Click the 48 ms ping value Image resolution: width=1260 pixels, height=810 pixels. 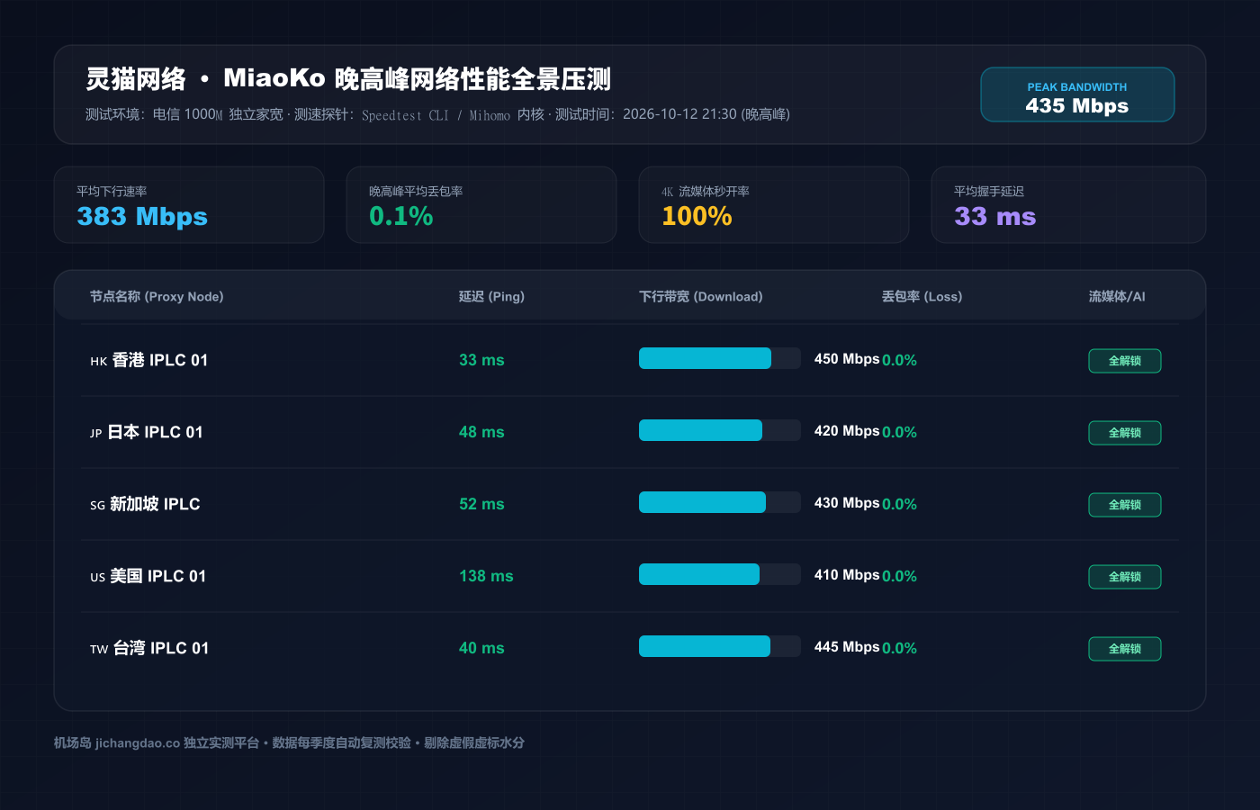(x=481, y=432)
